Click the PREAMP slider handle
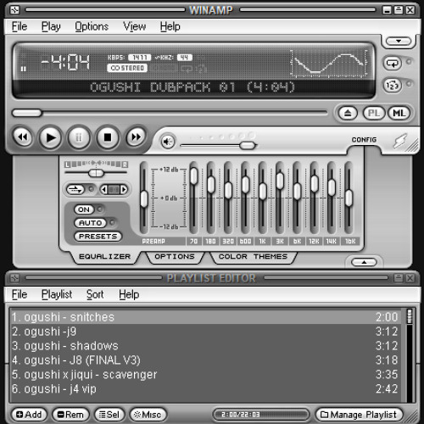 [144, 199]
